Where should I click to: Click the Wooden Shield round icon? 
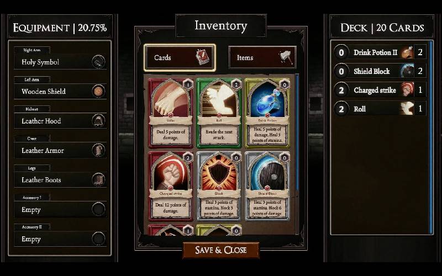point(99,91)
